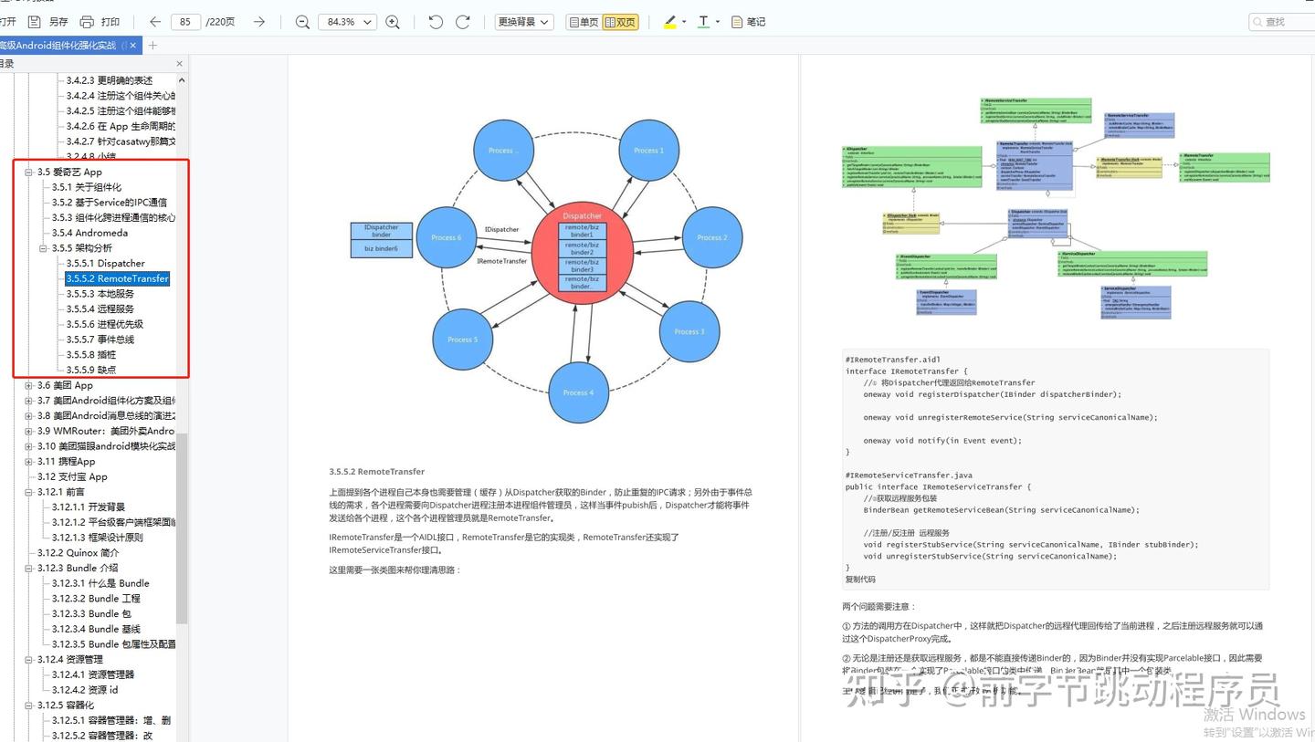1315x742 pixels.
Task: Select bookmark 3.5.5.3 本地服务
Action: (x=101, y=293)
